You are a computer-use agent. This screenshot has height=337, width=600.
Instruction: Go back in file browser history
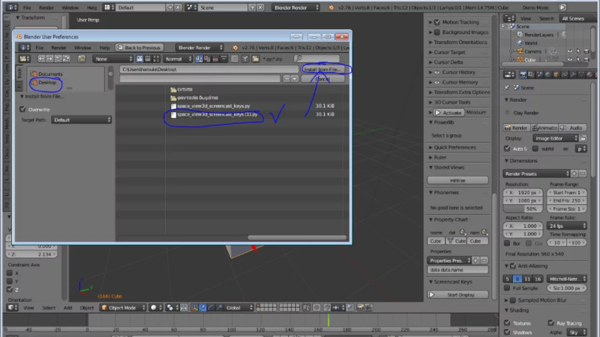coord(41,59)
